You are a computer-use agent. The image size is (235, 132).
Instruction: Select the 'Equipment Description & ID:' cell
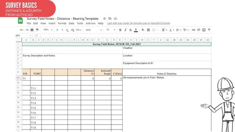(x=167, y=65)
